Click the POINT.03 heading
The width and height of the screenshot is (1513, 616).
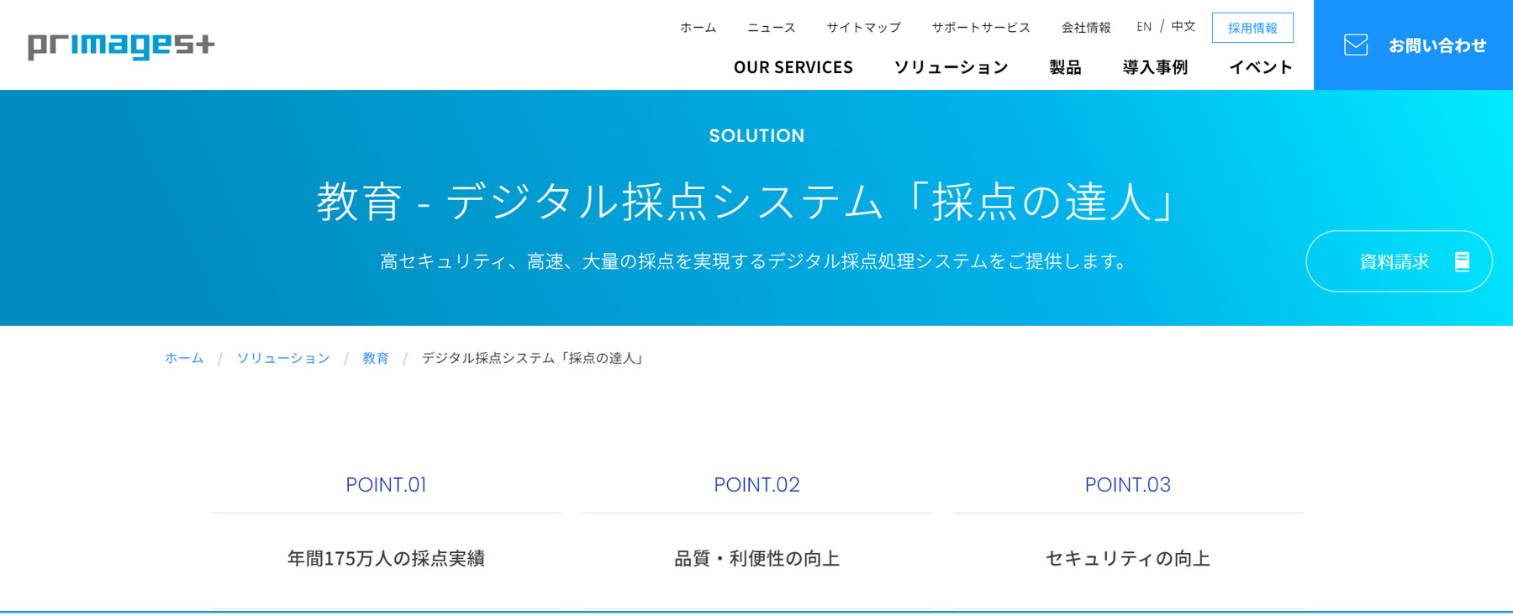pos(1127,485)
